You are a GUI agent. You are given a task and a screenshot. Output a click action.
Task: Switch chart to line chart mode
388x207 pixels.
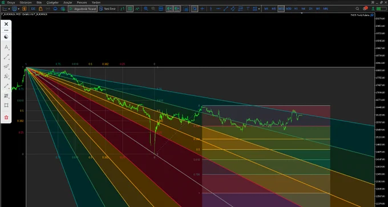point(138,9)
